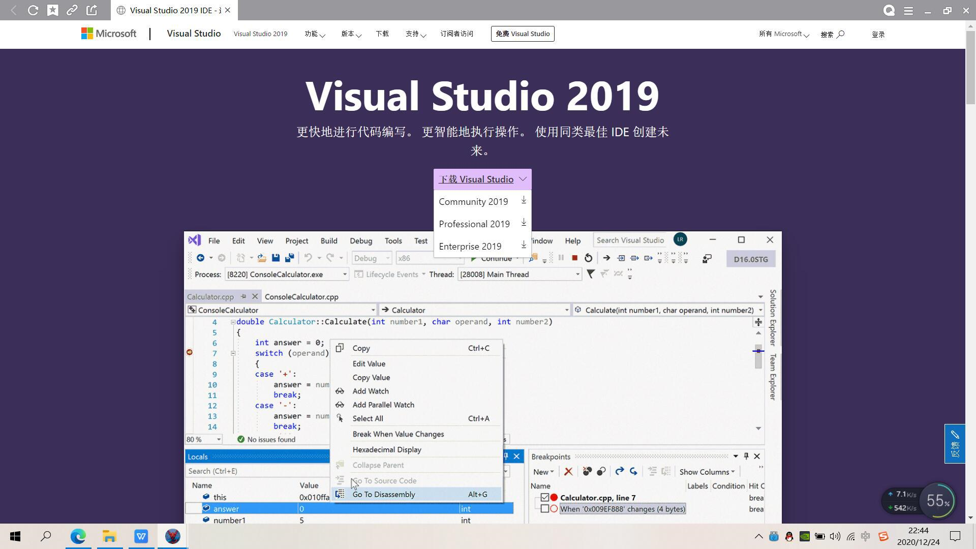Click breakpoint marker on line 7 gutter

(190, 352)
